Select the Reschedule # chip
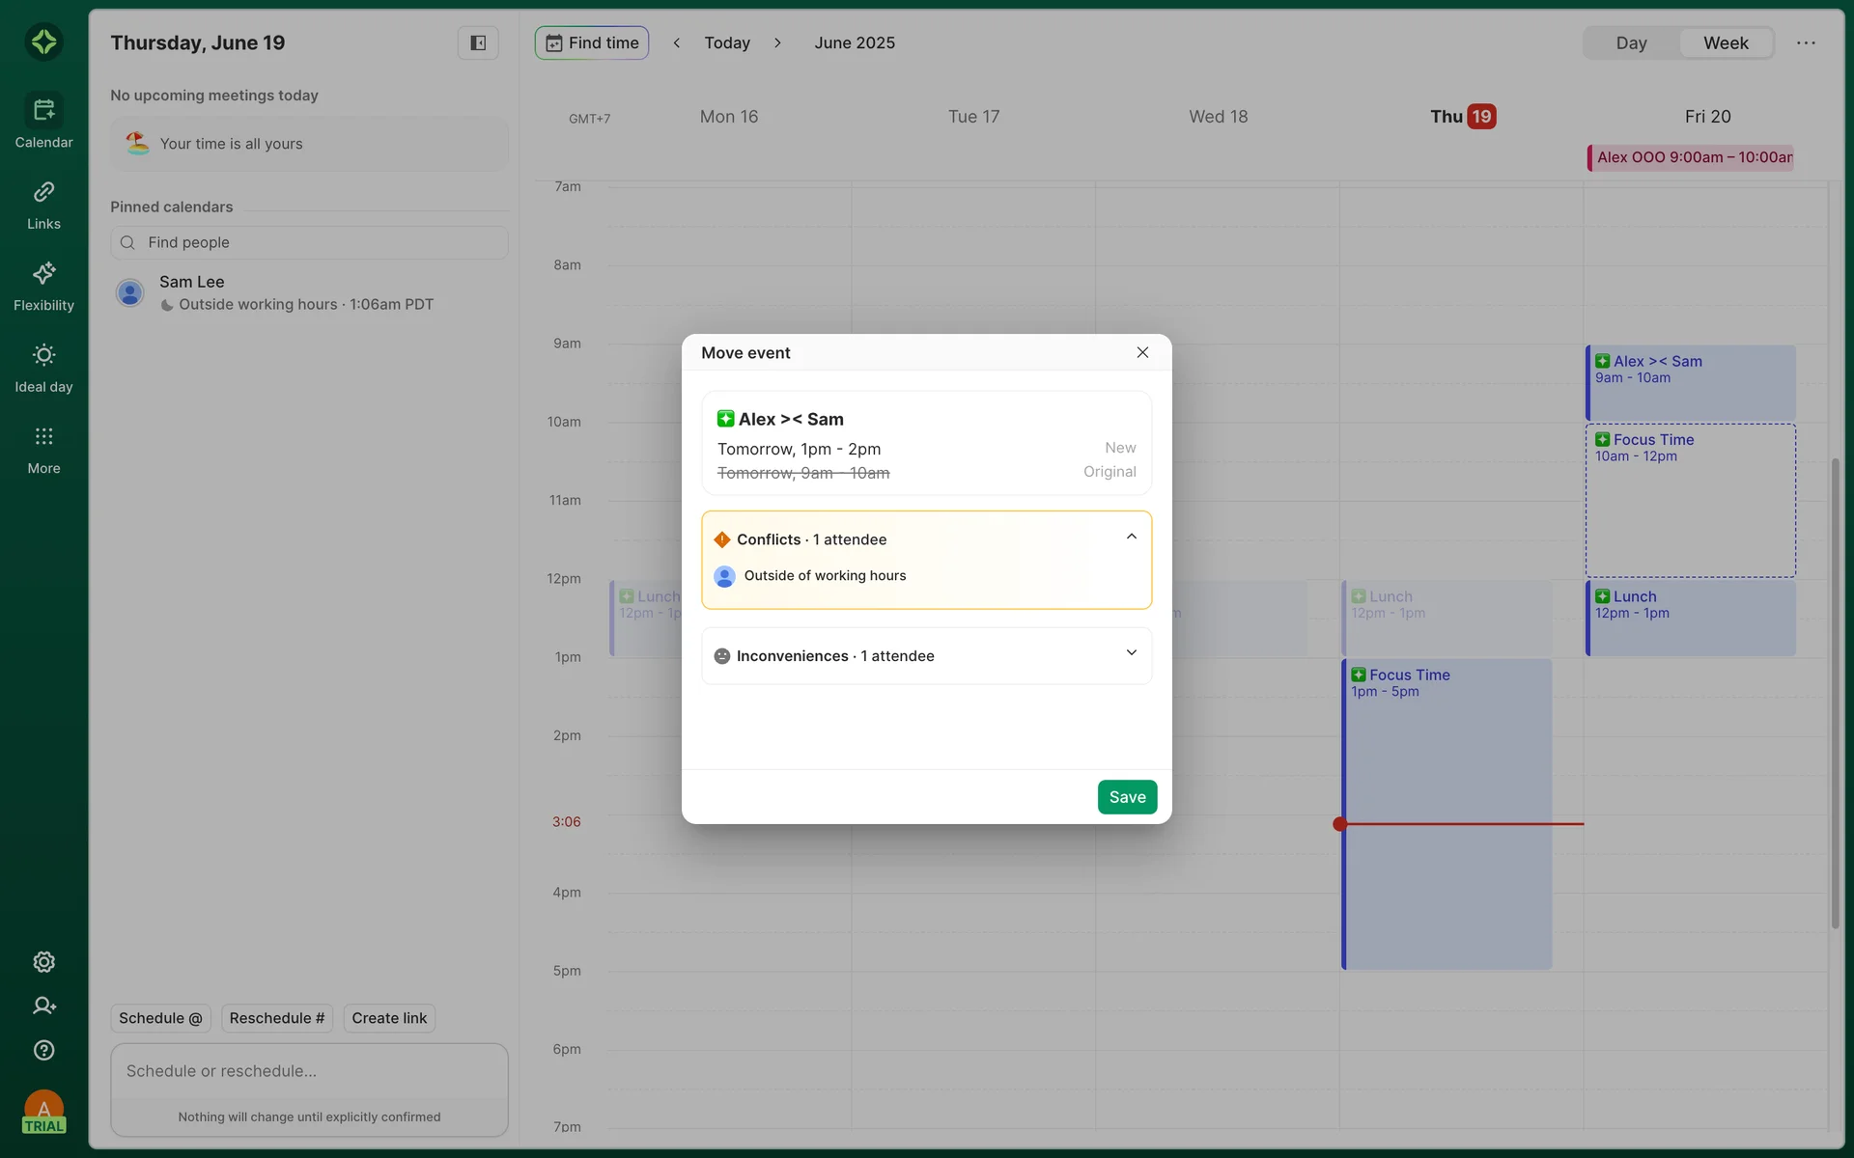 point(277,1018)
